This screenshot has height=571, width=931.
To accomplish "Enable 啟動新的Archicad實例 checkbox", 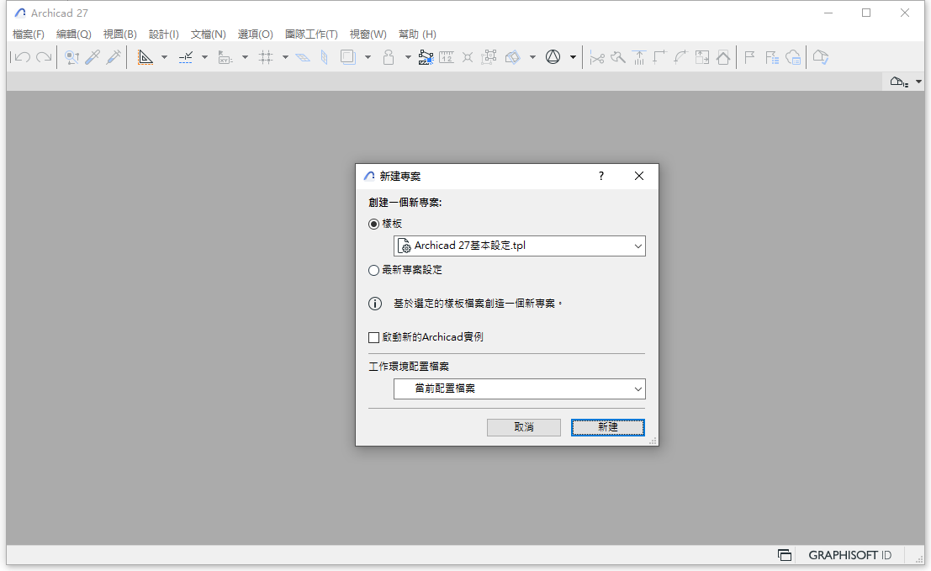I will click(373, 336).
